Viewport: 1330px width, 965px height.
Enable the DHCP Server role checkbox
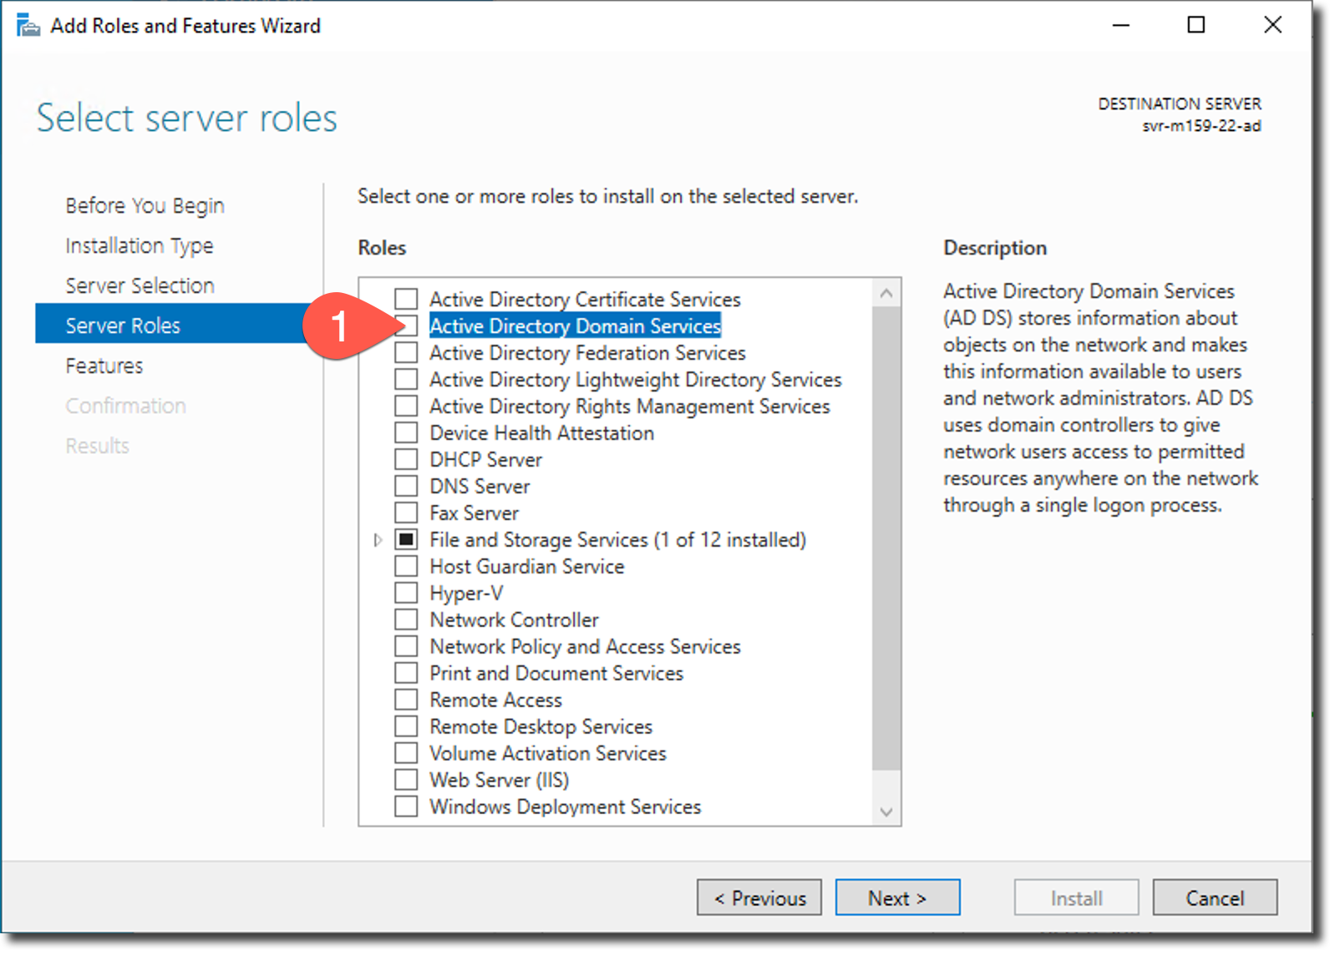[x=406, y=459]
